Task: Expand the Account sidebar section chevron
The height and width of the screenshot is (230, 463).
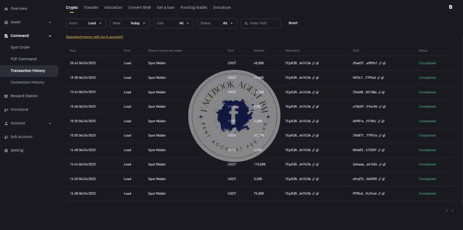Action: [50, 123]
